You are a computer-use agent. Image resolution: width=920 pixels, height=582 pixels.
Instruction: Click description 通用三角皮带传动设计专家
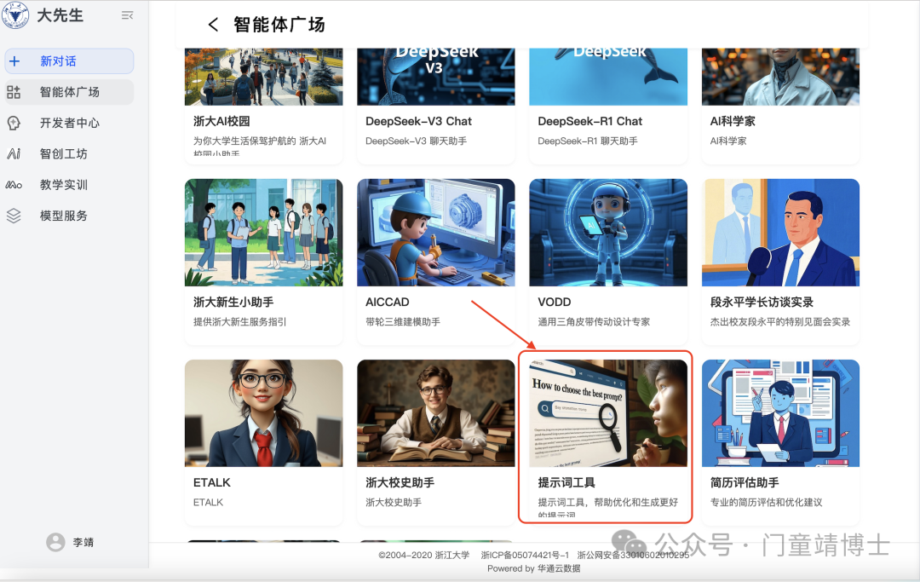[594, 321]
